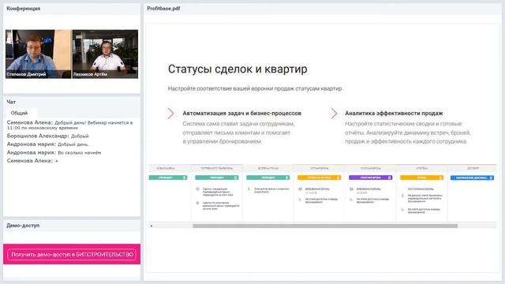The height and width of the screenshot is (284, 505).
Task: Click the horizontal scrollbar thumb under the kanban board
Action: [x=325, y=226]
